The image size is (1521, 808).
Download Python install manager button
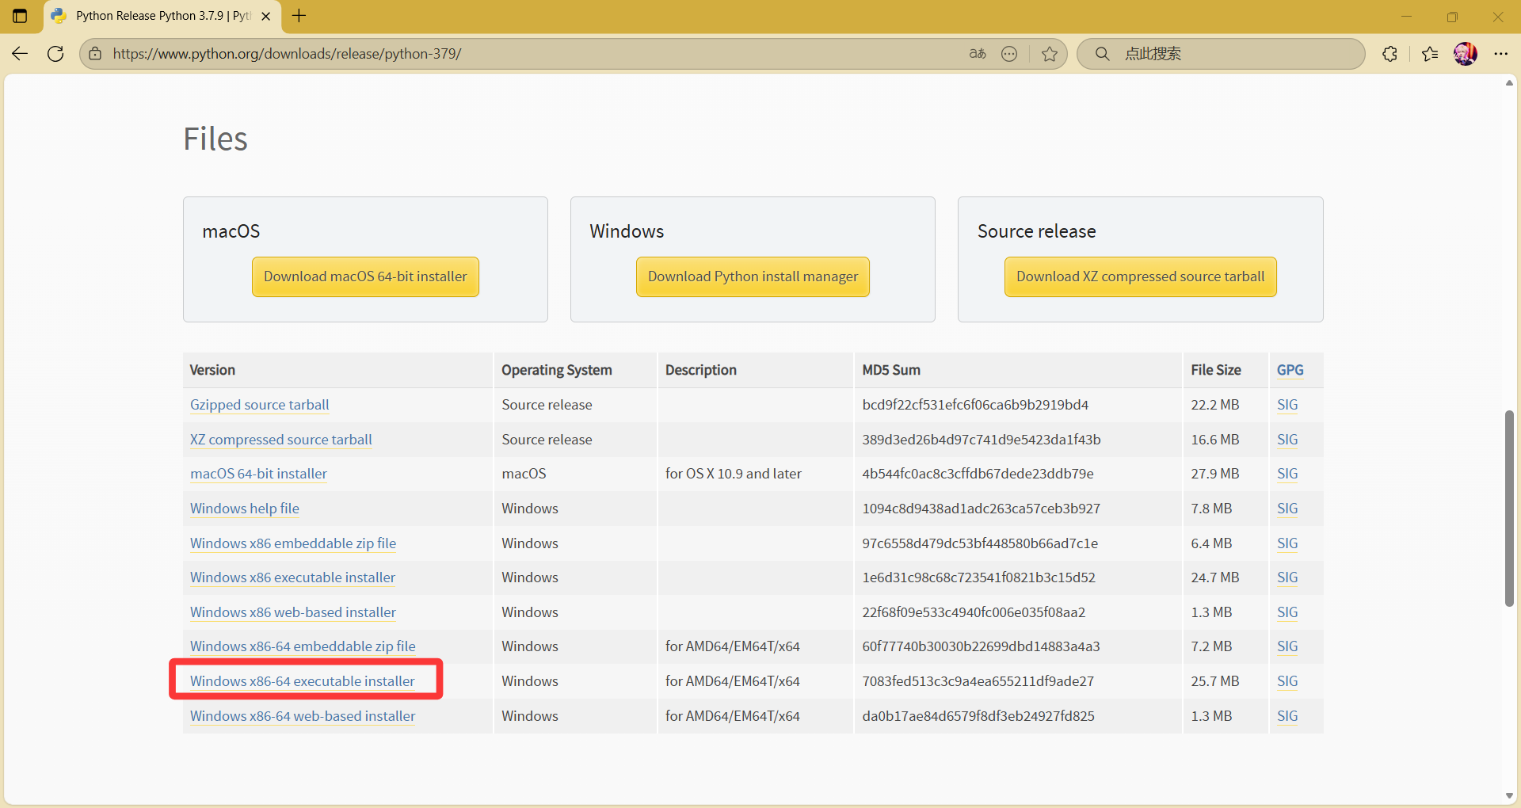pos(753,276)
